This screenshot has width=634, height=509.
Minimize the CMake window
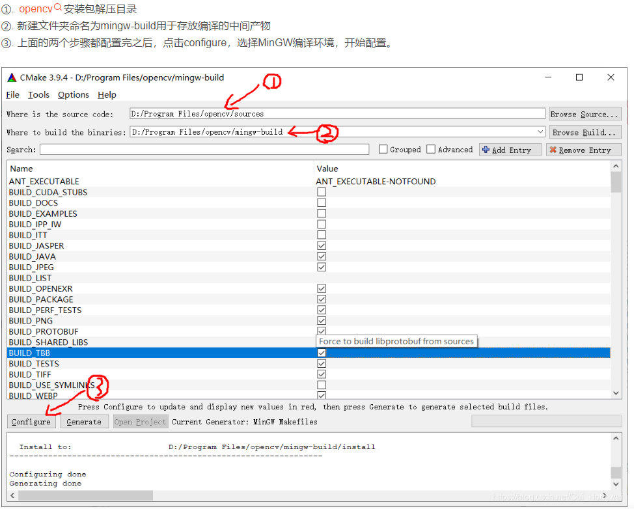click(548, 77)
